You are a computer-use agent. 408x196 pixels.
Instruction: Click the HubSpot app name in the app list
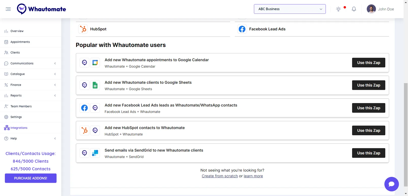[x=98, y=29]
